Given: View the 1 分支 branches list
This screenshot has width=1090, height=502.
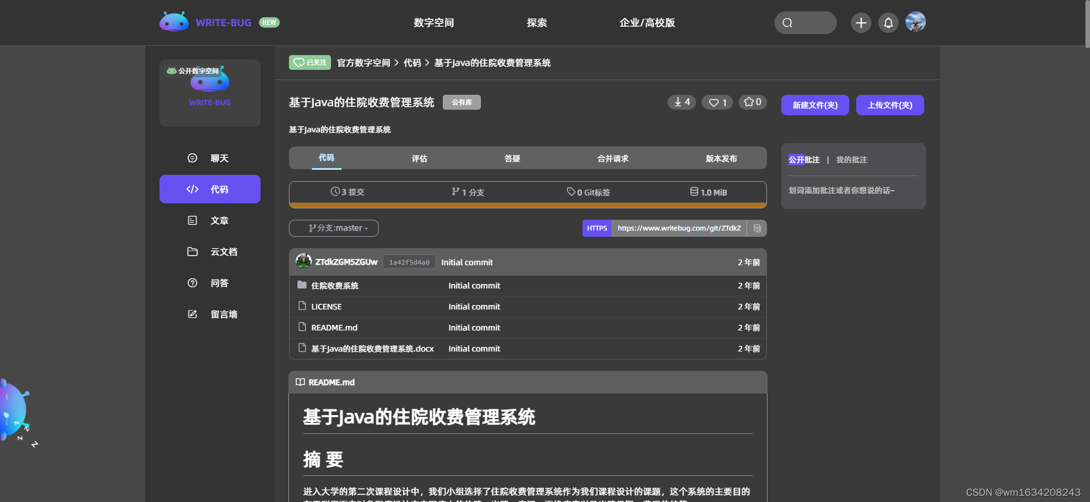Looking at the screenshot, I should [468, 192].
